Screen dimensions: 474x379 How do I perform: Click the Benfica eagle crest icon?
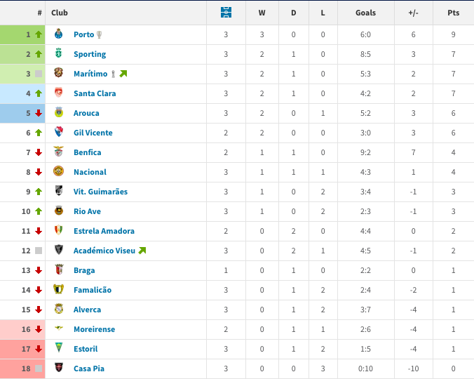click(x=59, y=152)
